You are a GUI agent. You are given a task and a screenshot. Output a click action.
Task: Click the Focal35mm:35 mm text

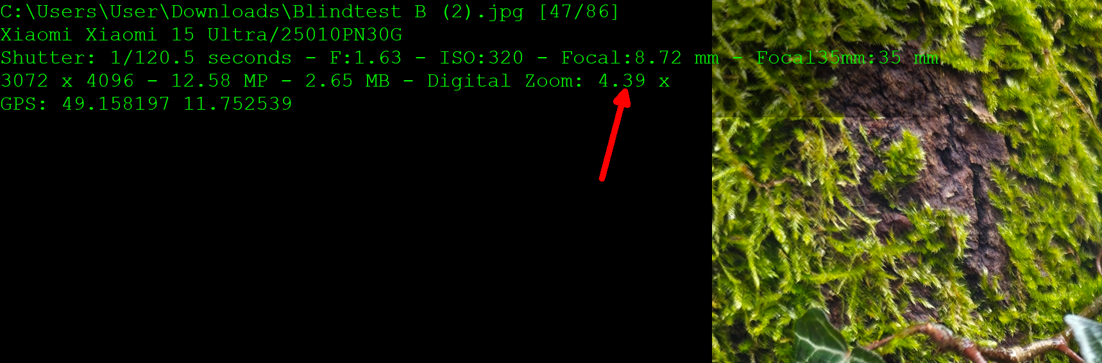(847, 58)
